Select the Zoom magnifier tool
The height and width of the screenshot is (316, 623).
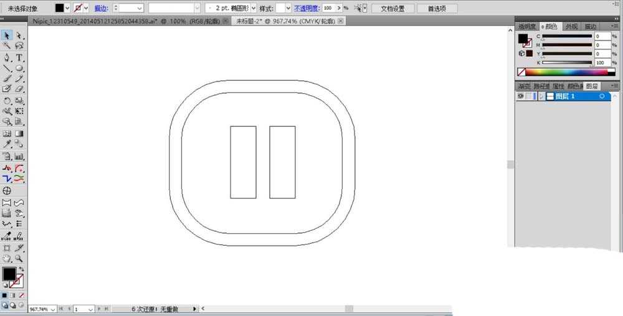(19, 259)
